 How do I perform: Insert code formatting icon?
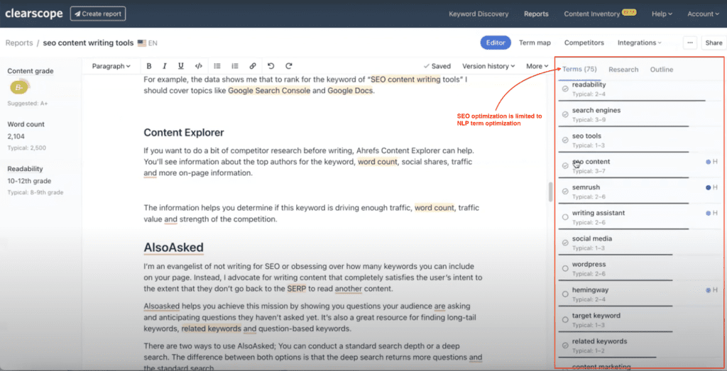199,66
